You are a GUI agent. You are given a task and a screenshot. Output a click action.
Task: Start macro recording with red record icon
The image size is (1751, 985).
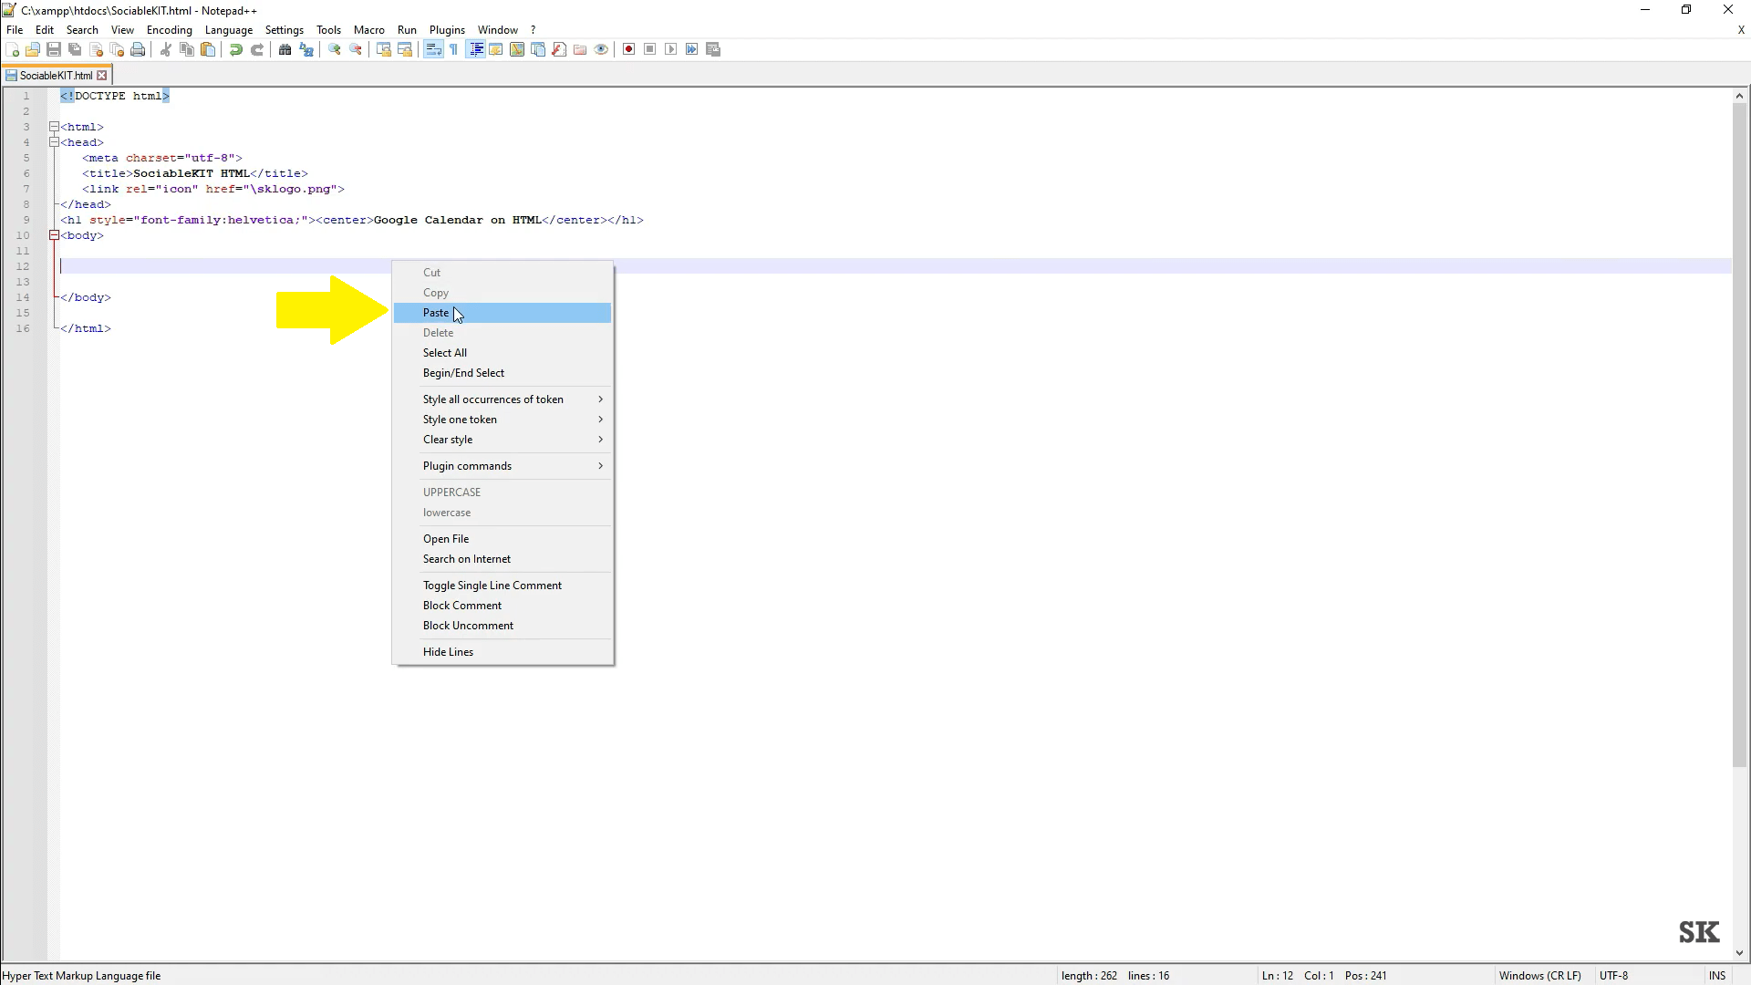coord(628,49)
